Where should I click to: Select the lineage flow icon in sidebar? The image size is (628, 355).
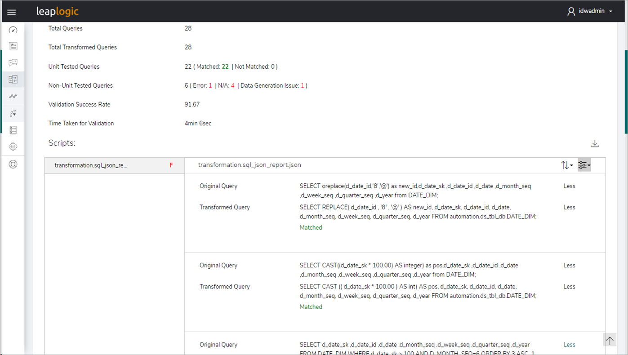coord(13,113)
